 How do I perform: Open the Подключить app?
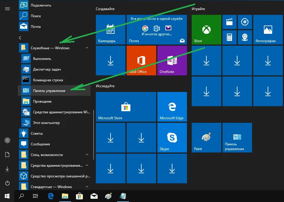click(x=54, y=5)
